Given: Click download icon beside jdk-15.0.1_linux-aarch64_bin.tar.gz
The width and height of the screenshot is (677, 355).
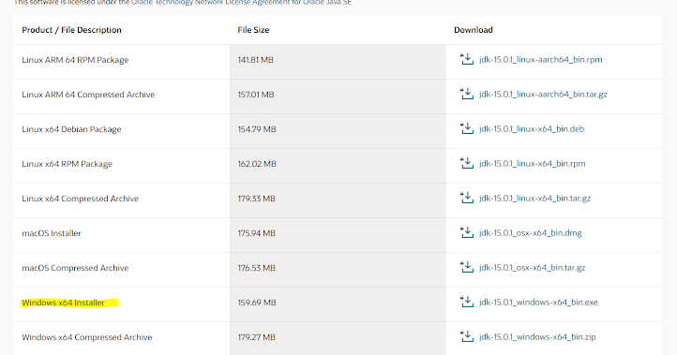Looking at the screenshot, I should click(x=467, y=94).
